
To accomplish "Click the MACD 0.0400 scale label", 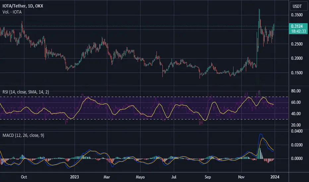I will [297, 131].
